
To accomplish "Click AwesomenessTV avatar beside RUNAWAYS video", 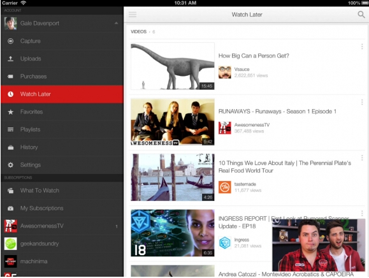I will coord(225,128).
